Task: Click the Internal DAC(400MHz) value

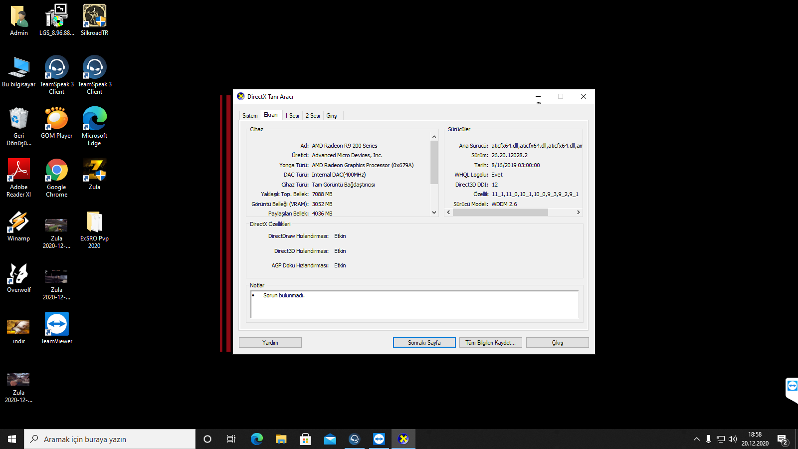Action: coord(339,175)
